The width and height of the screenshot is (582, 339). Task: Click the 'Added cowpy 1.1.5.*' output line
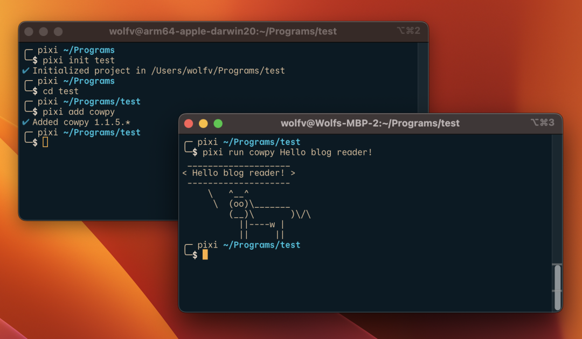click(81, 122)
